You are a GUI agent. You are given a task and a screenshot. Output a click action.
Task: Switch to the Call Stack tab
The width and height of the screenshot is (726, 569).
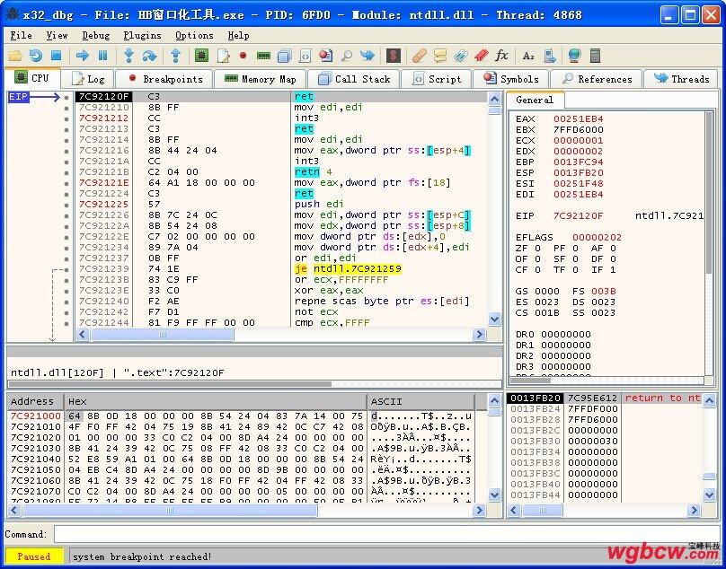tap(354, 79)
